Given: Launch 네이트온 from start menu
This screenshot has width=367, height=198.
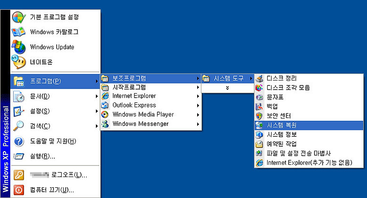Looking at the screenshot, I should 55,62.
